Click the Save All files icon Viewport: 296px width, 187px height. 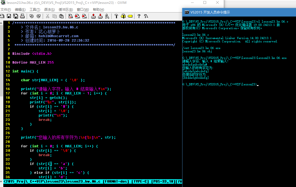pyautogui.click(x=16, y=16)
